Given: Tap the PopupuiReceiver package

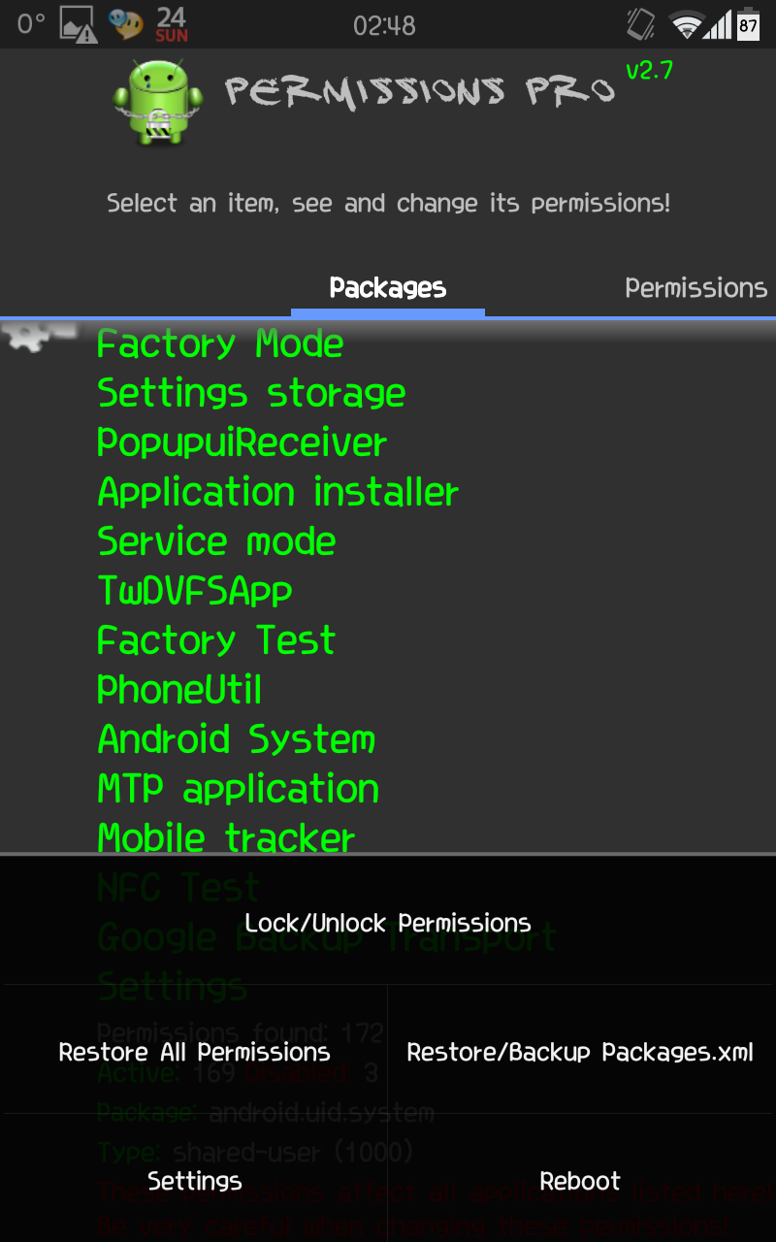Looking at the screenshot, I should (x=242, y=443).
